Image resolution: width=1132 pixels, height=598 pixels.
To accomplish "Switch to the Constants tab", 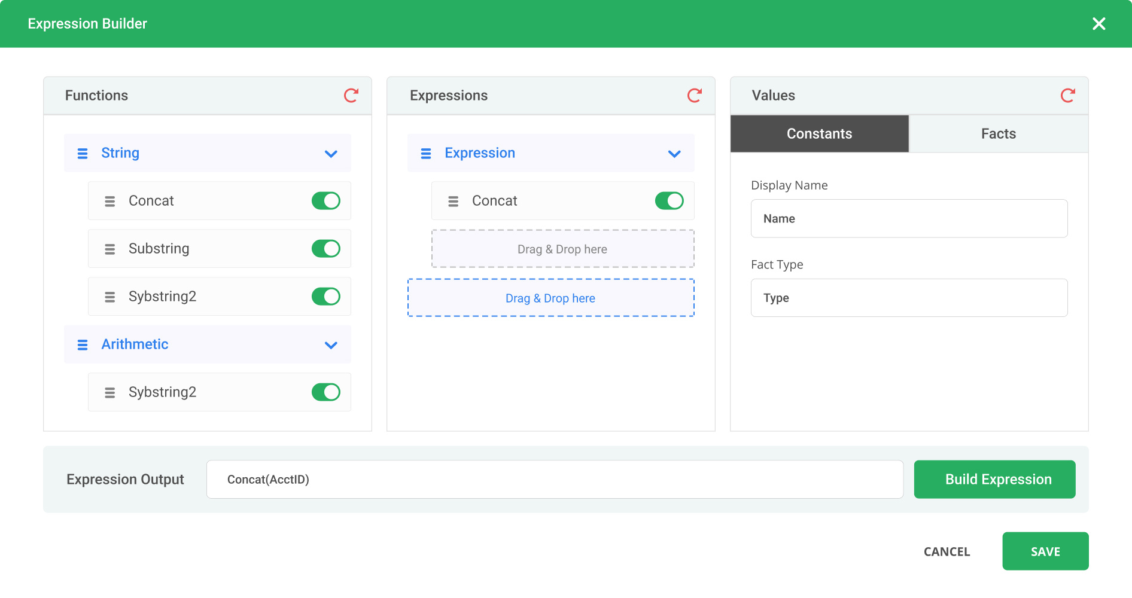I will (x=820, y=133).
